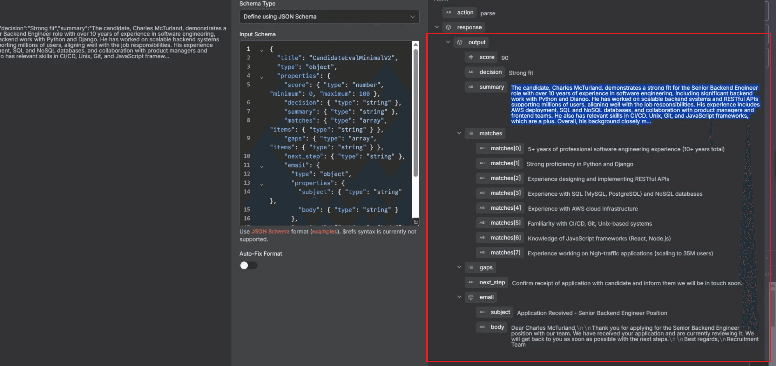Screen dimensions: 776x366
Task: Click the string icon beside matches[5]
Action: pyautogui.click(x=482, y=223)
